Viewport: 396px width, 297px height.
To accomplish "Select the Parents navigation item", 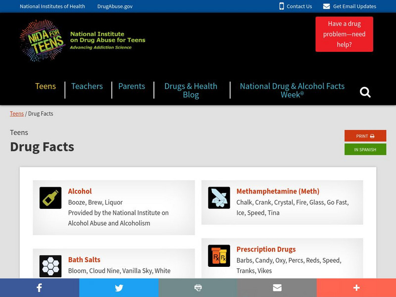I will click(132, 86).
